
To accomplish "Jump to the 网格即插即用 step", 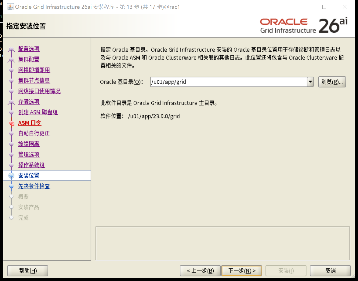I will (34, 70).
